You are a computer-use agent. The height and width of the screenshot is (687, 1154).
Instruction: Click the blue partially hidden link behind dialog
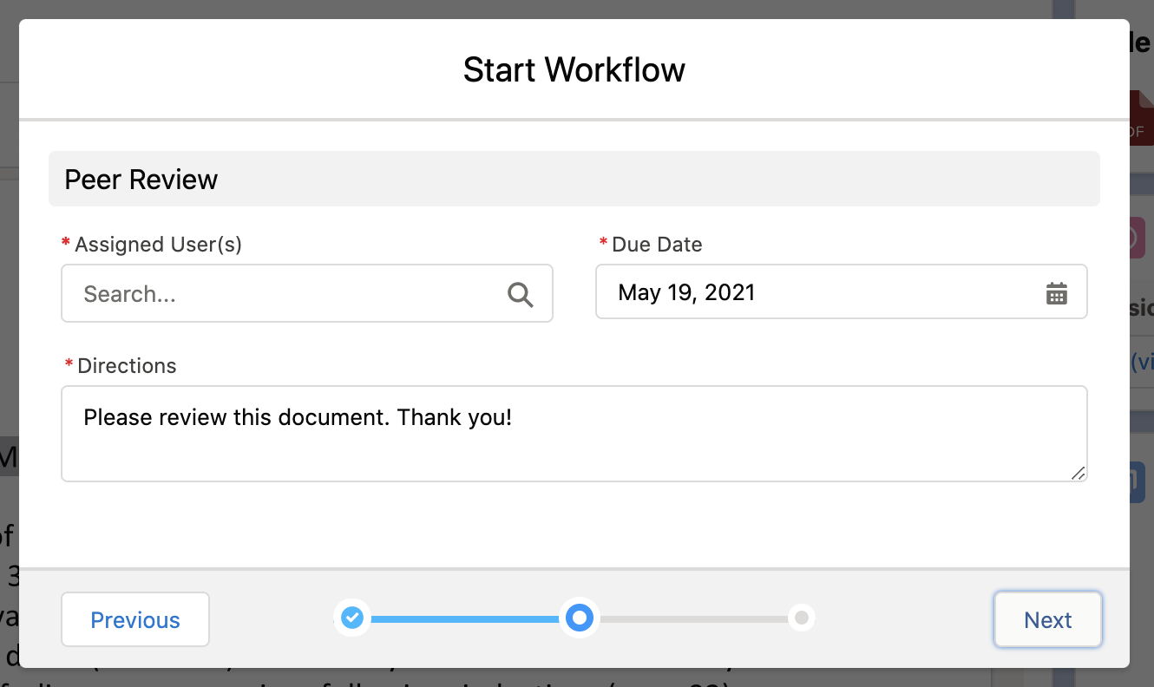click(1142, 363)
